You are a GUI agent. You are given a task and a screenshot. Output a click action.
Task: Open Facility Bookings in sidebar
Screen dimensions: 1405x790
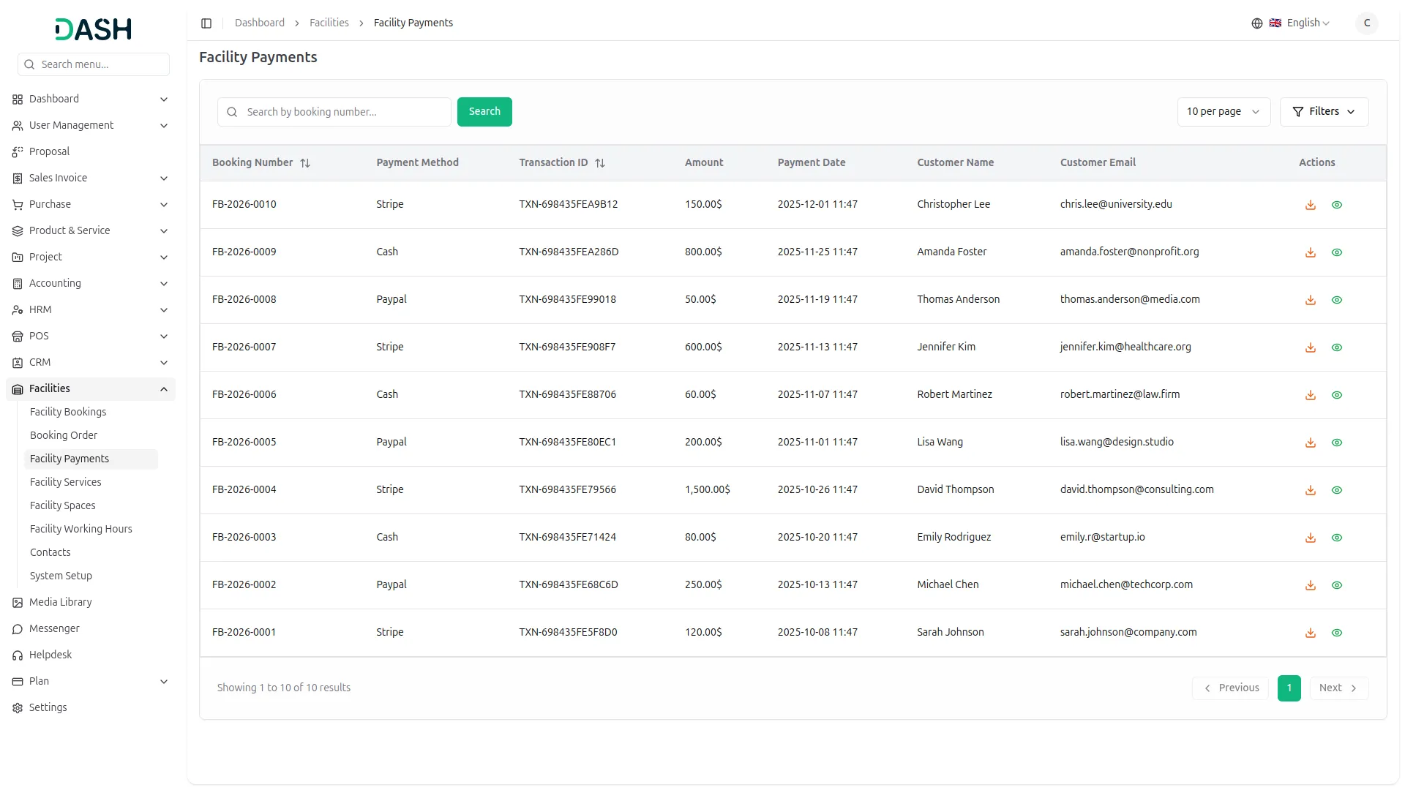click(68, 412)
